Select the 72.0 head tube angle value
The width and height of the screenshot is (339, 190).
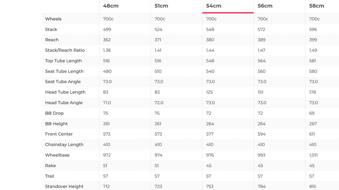pos(159,103)
